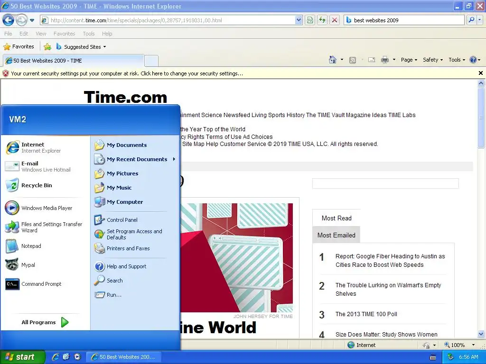Expand the Page command dropdown

pos(409,60)
